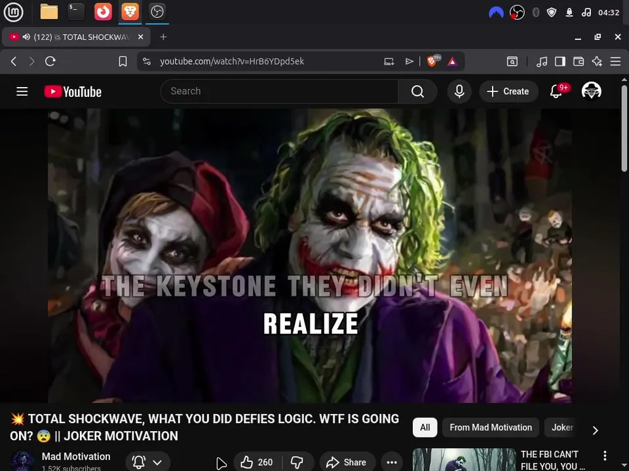Open the Mad Motivation channel avatar

(22, 461)
